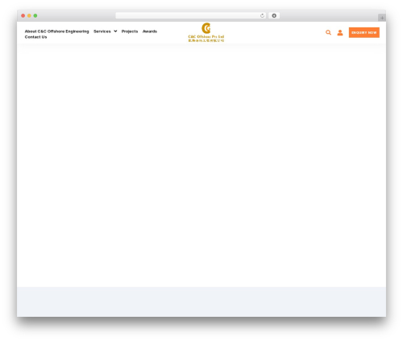
Task: Open the Awards menu item
Action: 150,31
